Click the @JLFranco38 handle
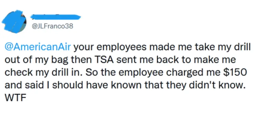The width and height of the screenshot is (264, 117). click(52, 26)
